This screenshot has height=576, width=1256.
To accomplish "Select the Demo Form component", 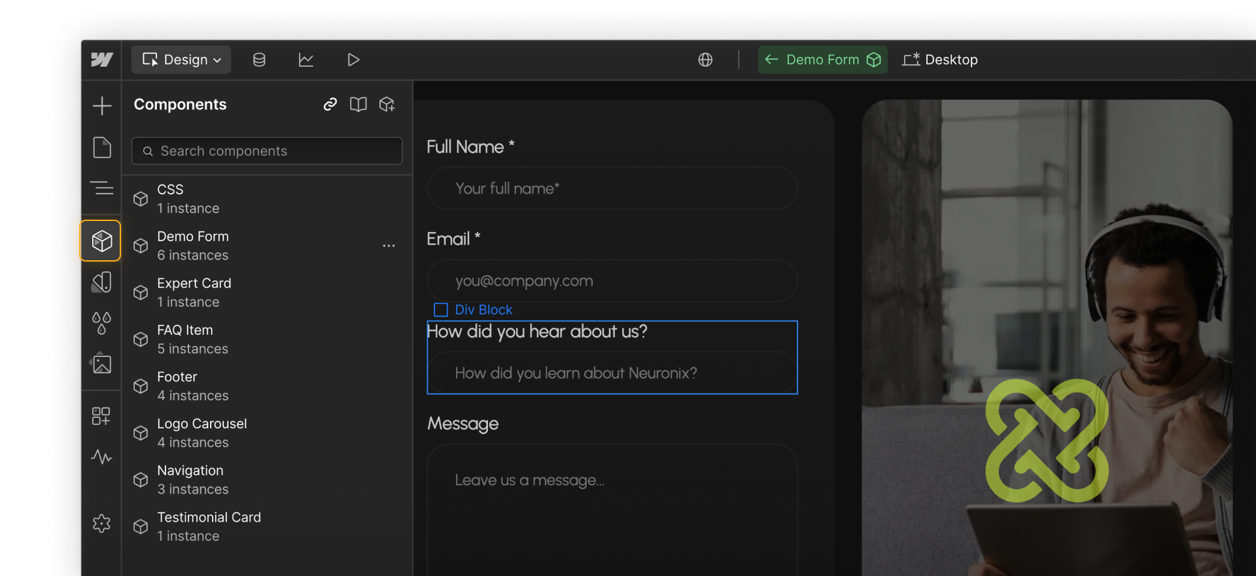I will click(x=267, y=246).
